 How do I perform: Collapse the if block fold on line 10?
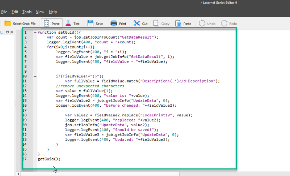click(35, 76)
